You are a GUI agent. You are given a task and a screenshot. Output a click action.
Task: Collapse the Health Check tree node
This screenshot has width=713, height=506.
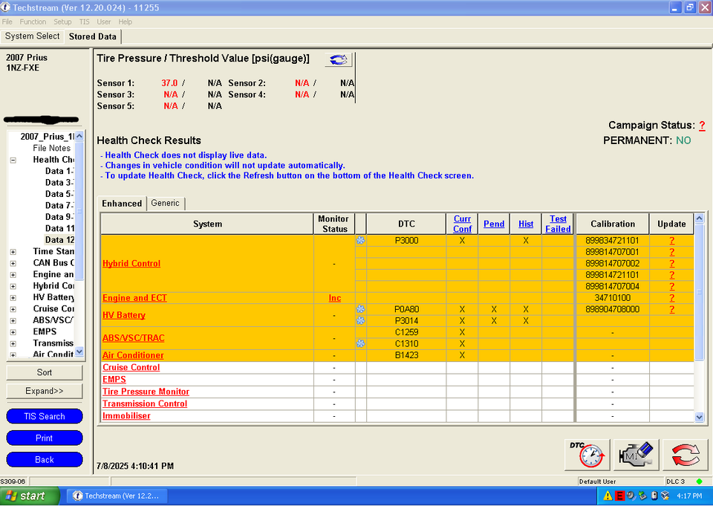click(13, 160)
